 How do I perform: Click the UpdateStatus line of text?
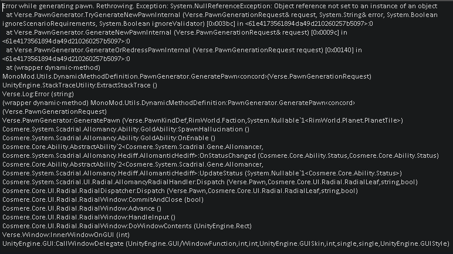click(202, 173)
